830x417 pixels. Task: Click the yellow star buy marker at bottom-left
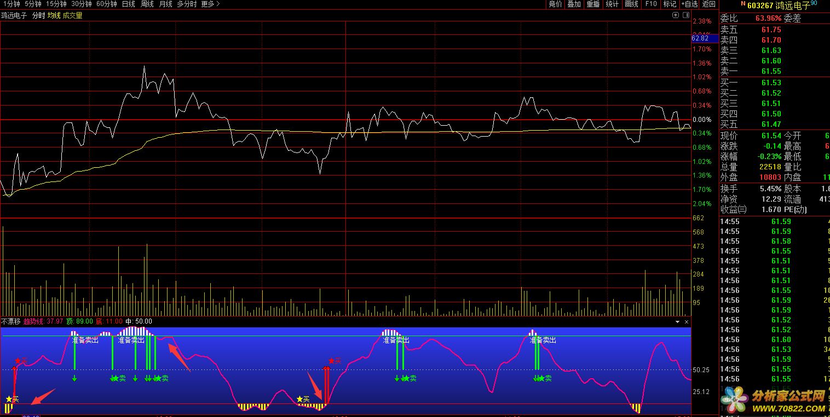click(x=8, y=400)
